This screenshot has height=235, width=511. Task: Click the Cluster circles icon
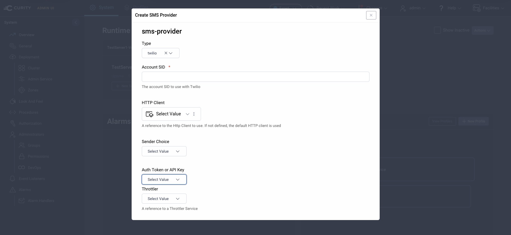22,68
